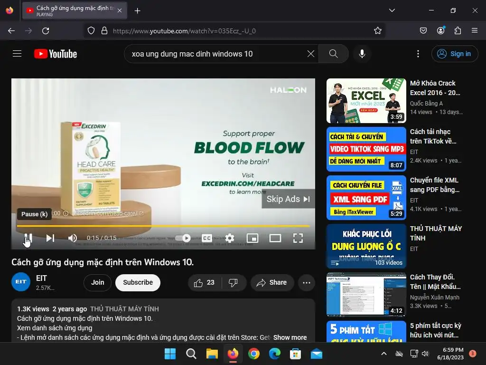This screenshot has width=486, height=365.
Task: Run search with magnifier button
Action: (334, 54)
